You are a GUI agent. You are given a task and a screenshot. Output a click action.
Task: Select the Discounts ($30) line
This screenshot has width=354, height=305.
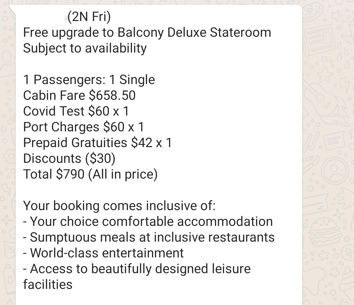[69, 159]
